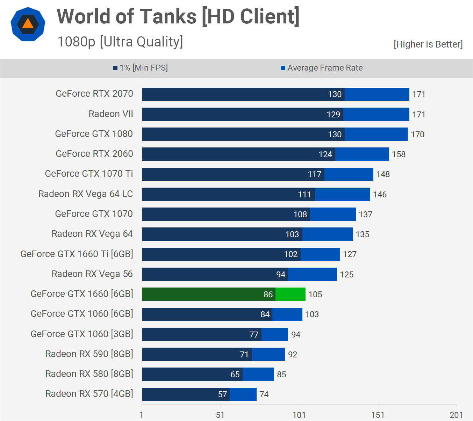This screenshot has height=421, width=473.
Task: Select the GeForce RTX 2070 row label
Action: 94,94
